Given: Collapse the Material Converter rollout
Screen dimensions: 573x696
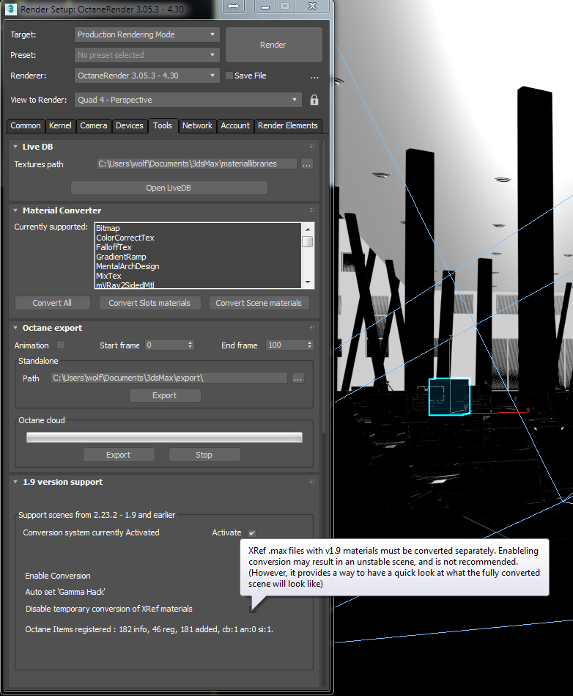Looking at the screenshot, I should [x=15, y=210].
